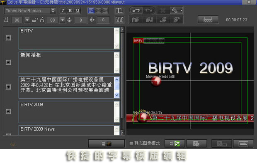
Task: Click the font height icon
Action: tap(7, 20)
